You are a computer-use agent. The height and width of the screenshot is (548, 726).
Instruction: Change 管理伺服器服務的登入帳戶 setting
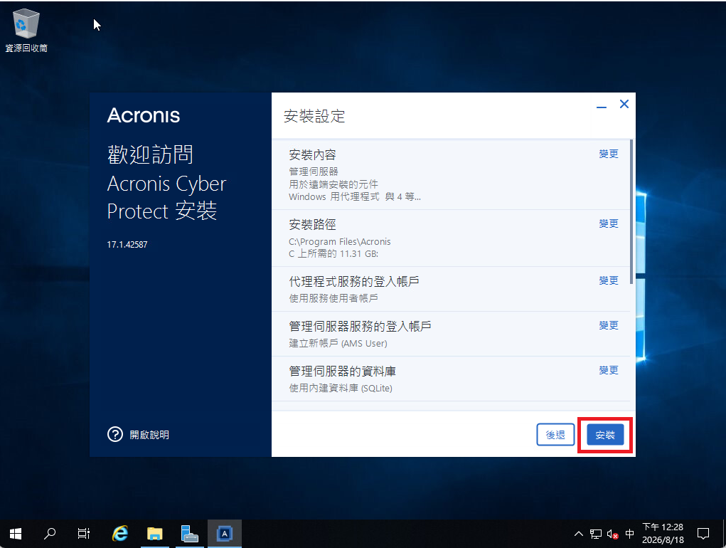click(x=609, y=326)
